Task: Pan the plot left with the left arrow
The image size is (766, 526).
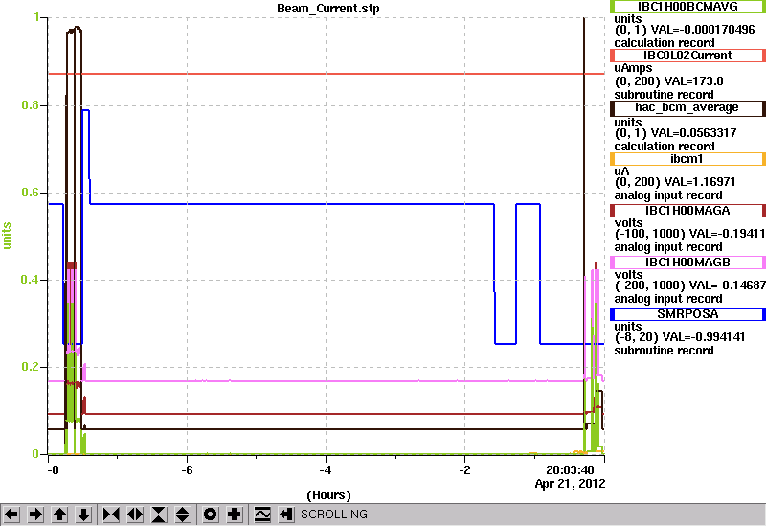Action: (11, 515)
